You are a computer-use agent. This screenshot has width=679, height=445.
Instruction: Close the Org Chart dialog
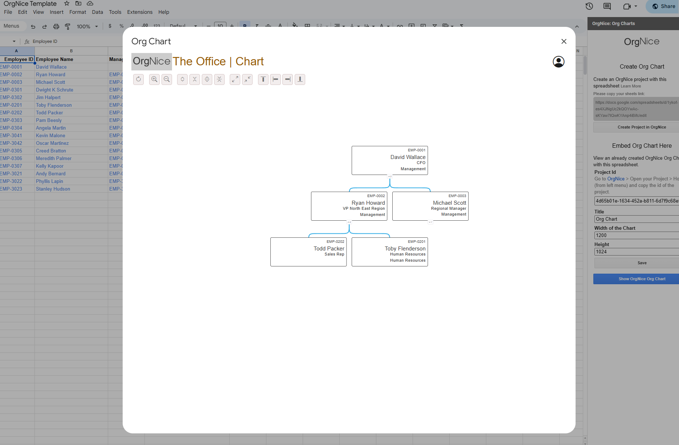564,41
